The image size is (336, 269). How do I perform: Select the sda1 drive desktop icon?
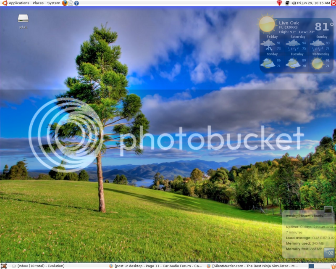point(23,21)
